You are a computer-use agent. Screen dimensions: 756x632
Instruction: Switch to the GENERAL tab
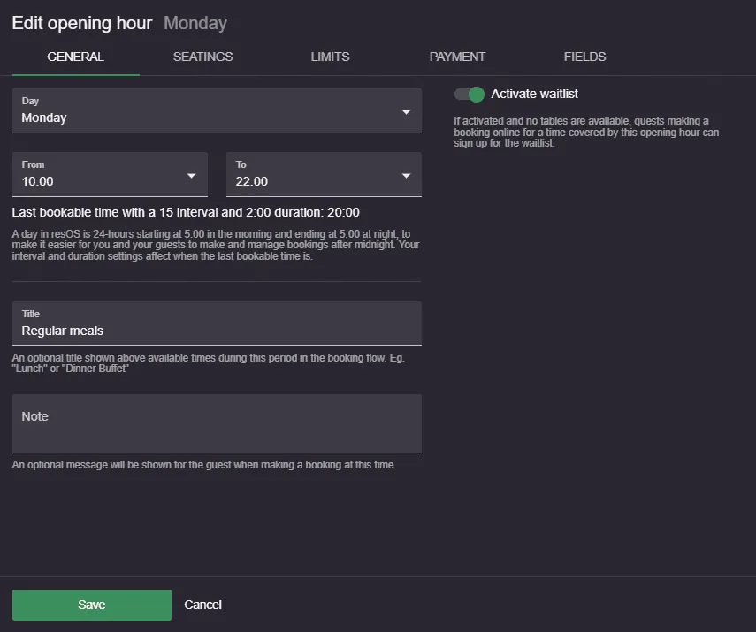76,57
